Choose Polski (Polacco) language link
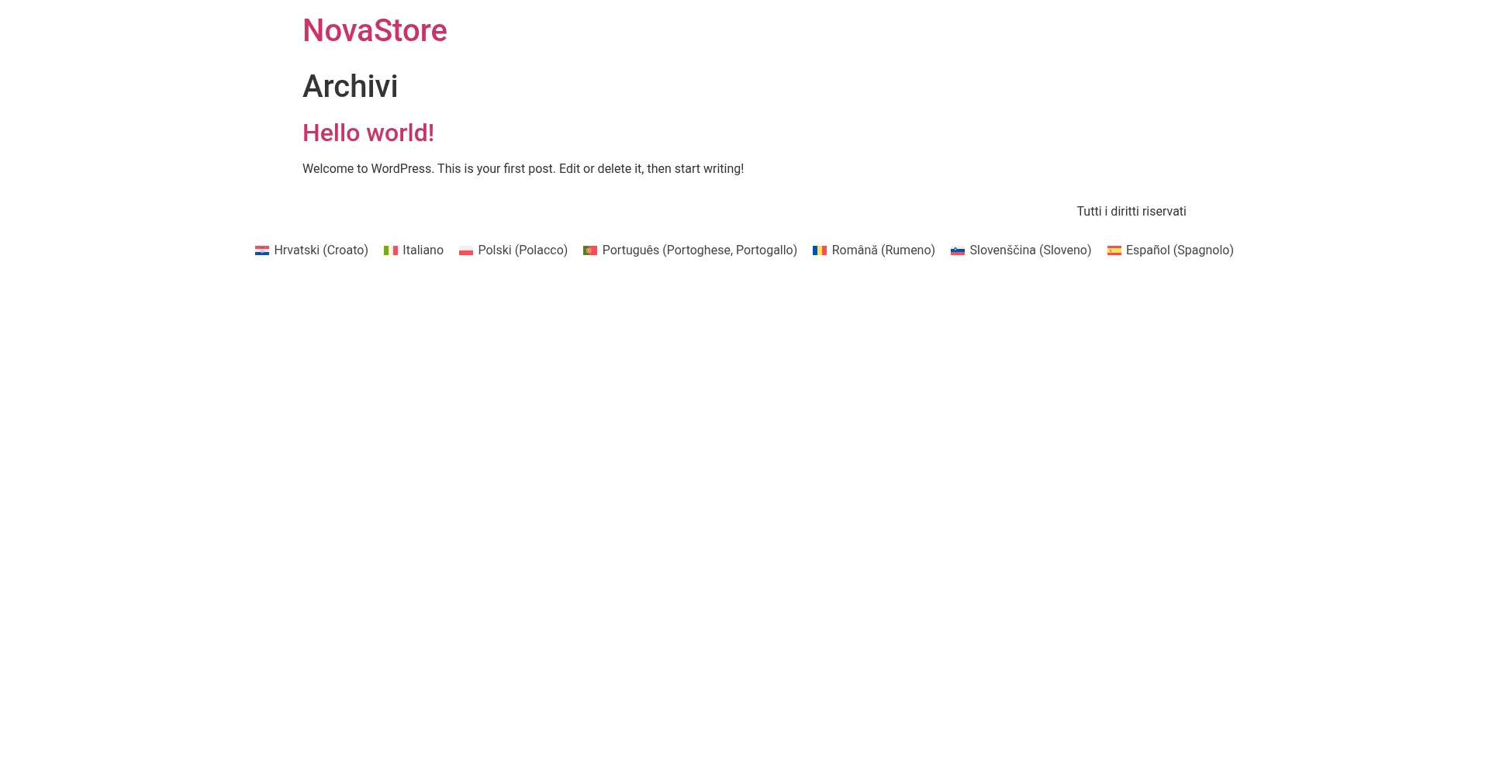The height and width of the screenshot is (770, 1489). [x=523, y=250]
